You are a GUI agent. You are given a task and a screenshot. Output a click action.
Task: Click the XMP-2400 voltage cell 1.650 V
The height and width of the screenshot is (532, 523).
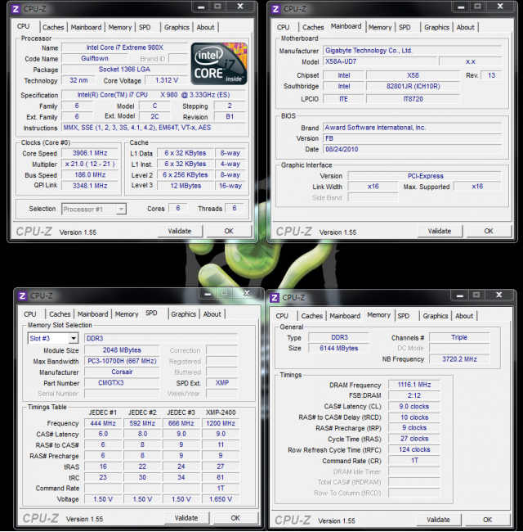[221, 499]
